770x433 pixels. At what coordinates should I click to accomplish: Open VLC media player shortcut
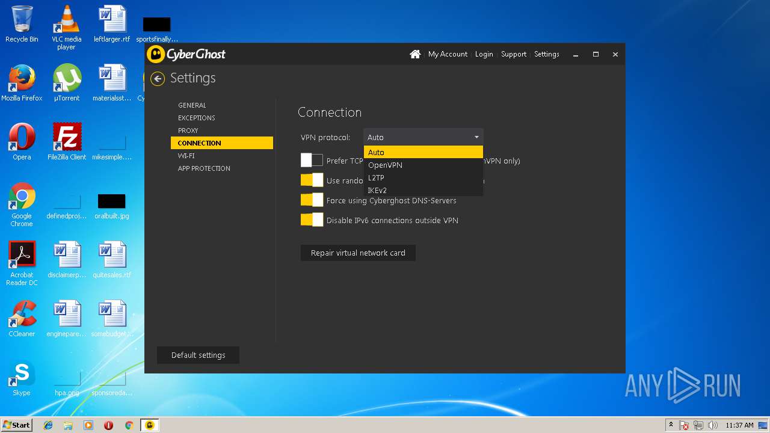click(66, 28)
